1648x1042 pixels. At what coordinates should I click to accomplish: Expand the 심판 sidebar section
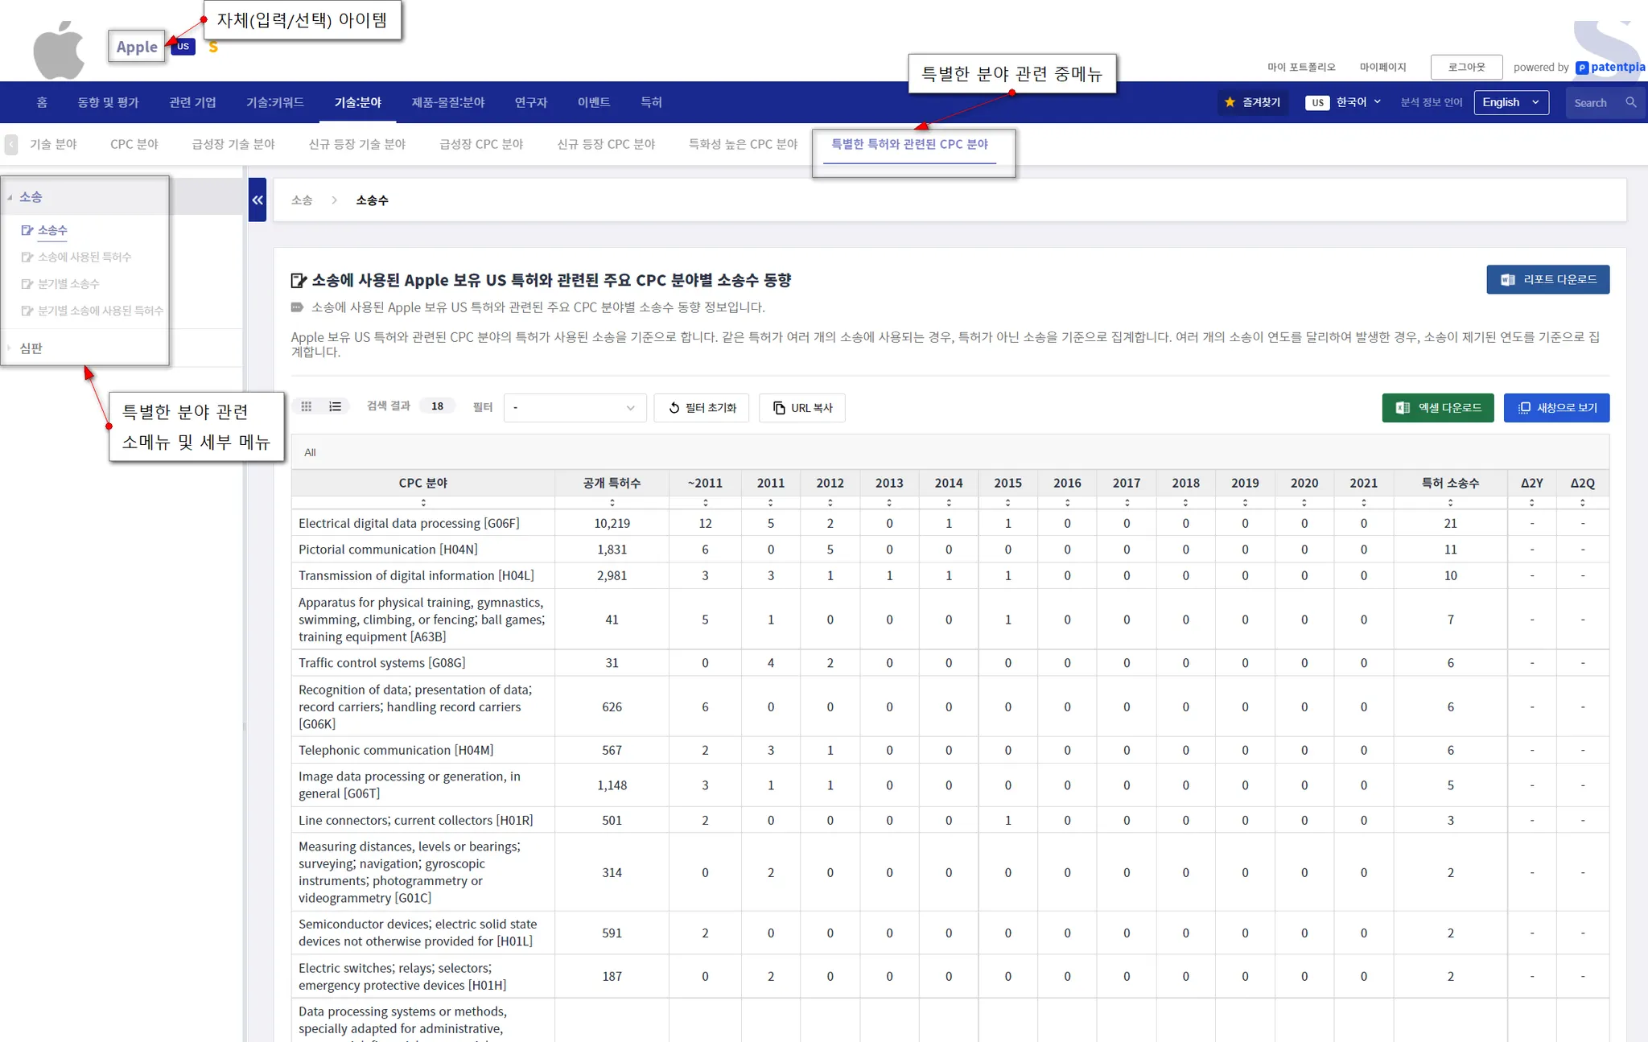pos(31,348)
